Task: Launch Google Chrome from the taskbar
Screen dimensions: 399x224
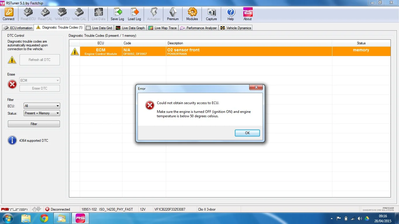Action: pos(44,218)
